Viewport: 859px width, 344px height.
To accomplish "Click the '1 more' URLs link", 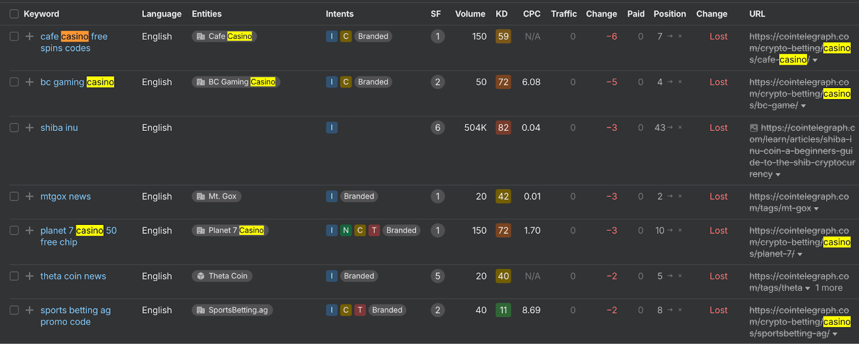I will [x=829, y=288].
